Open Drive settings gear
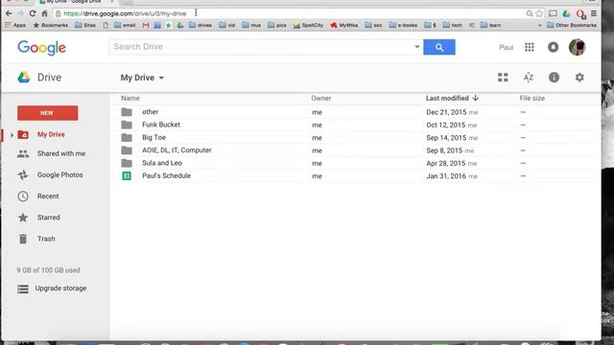 579,78
